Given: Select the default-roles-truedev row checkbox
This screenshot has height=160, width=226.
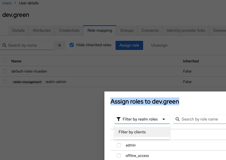Looking at the screenshot, I should coord(5,71).
